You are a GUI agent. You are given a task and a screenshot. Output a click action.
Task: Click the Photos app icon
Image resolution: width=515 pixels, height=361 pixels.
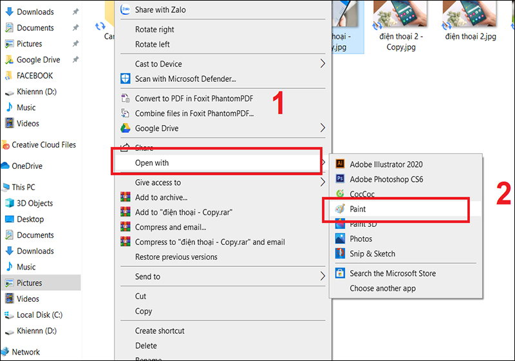point(340,239)
